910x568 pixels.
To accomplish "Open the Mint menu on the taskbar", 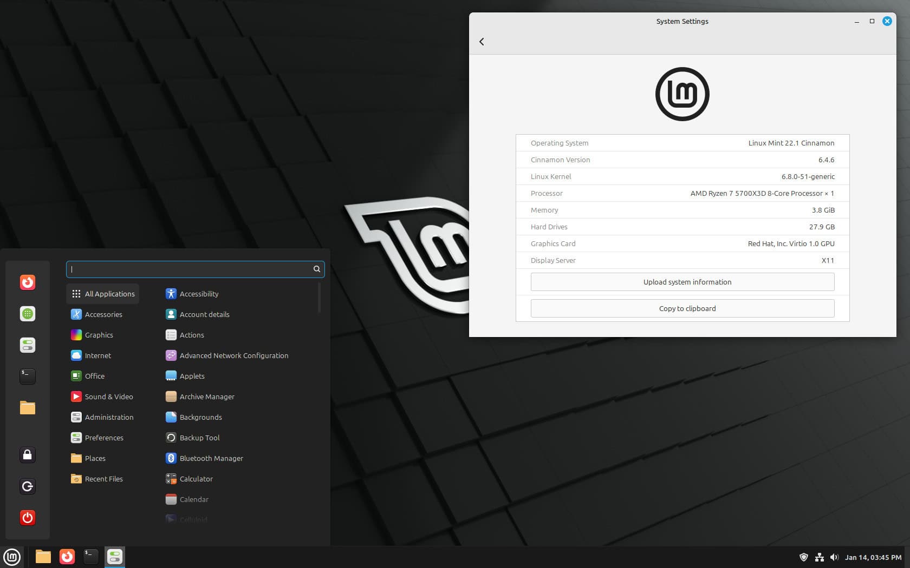I will [x=12, y=557].
